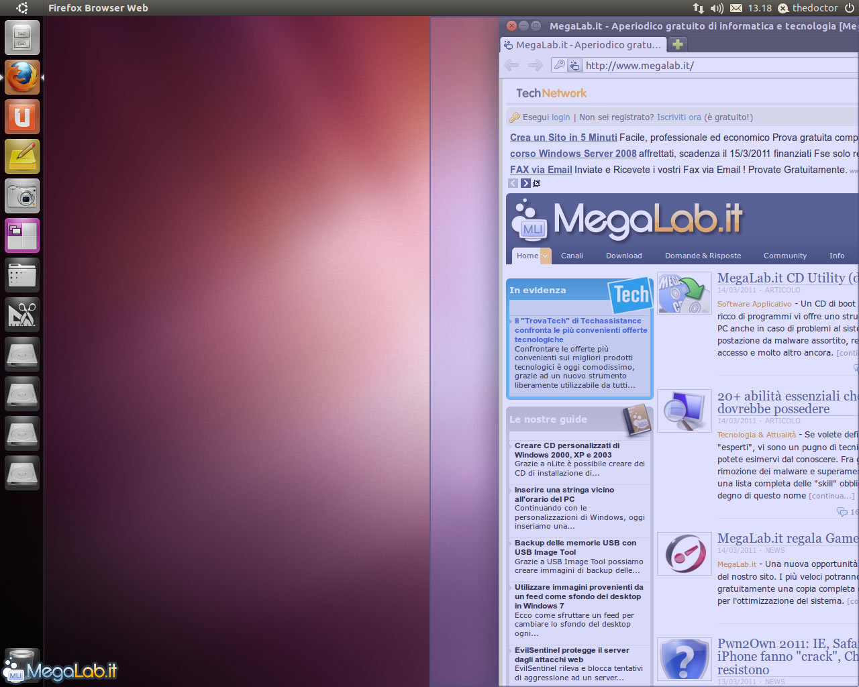
Task: Click the question mark shield thumbnail
Action: click(x=685, y=659)
